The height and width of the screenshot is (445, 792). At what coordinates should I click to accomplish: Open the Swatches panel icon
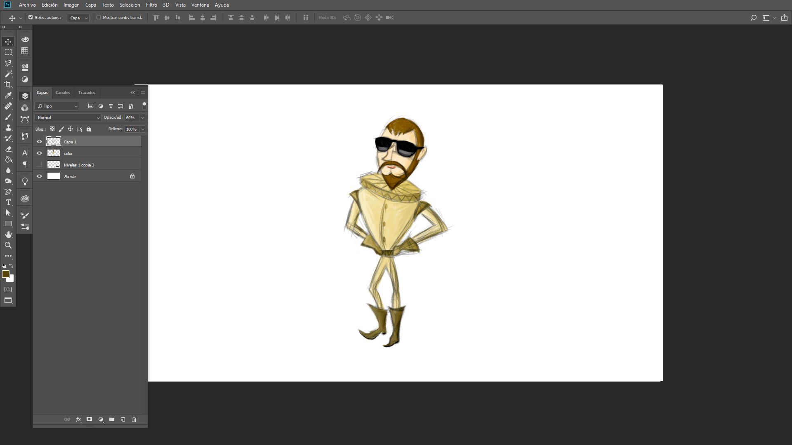point(25,51)
